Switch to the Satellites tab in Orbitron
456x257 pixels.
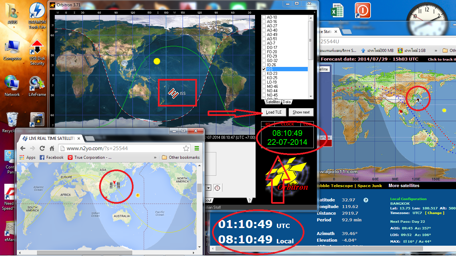click(x=273, y=102)
